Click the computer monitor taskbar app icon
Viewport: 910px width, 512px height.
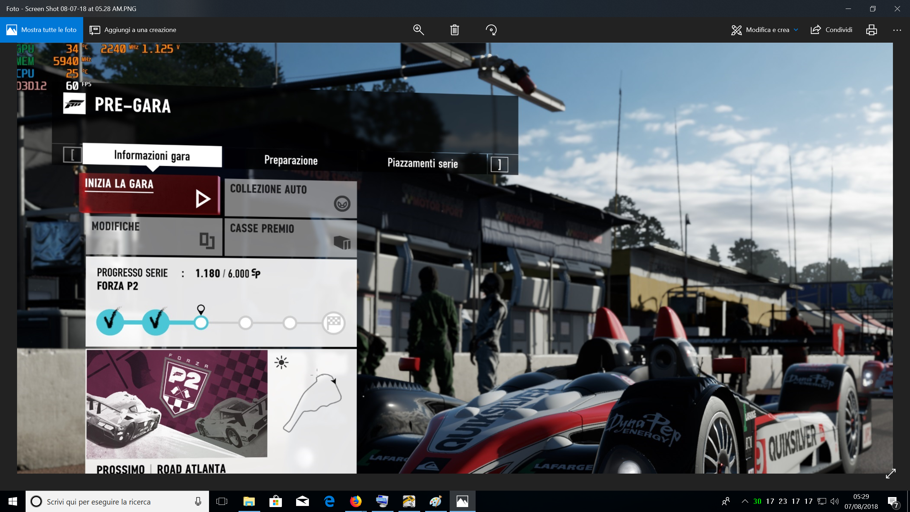382,501
